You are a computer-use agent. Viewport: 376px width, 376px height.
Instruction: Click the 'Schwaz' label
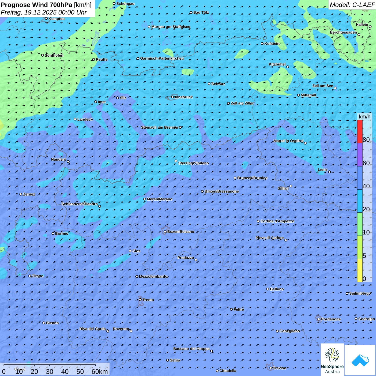click(218, 84)
